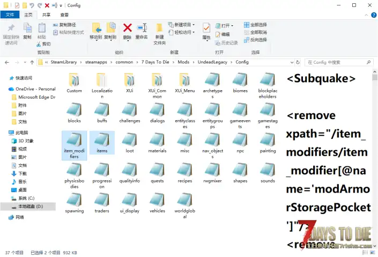Click Edit (编辑) in the ribbon
This screenshot has height=257, width=378.
[223, 34]
